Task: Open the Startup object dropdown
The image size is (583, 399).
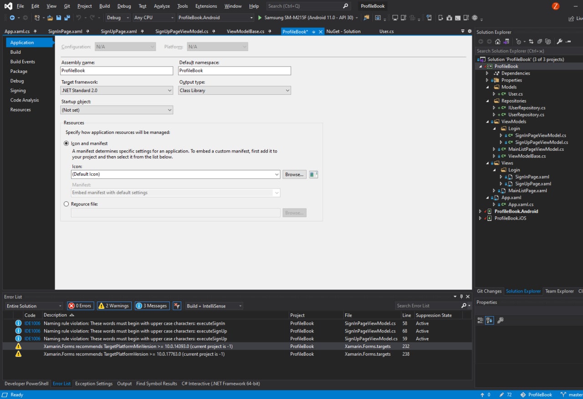Action: coord(117,110)
